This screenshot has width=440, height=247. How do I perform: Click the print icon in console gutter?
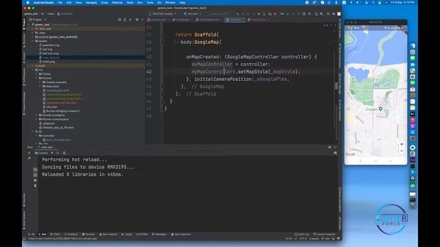tap(35, 180)
